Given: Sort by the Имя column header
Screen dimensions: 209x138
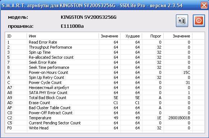Looking at the screenshot, I should tap(63, 36).
